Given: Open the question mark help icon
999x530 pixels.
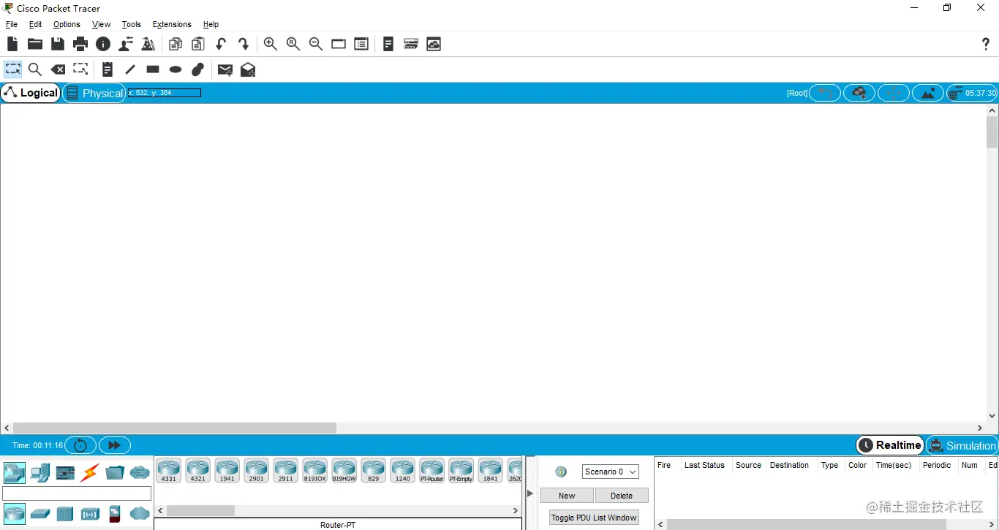Looking at the screenshot, I should click(x=986, y=44).
